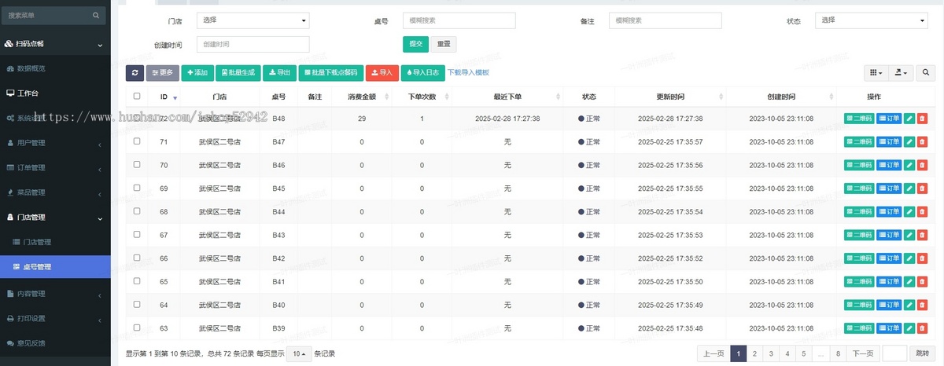Open the 门店 store select dropdown
Screen dimensions: 944x366
pos(253,20)
